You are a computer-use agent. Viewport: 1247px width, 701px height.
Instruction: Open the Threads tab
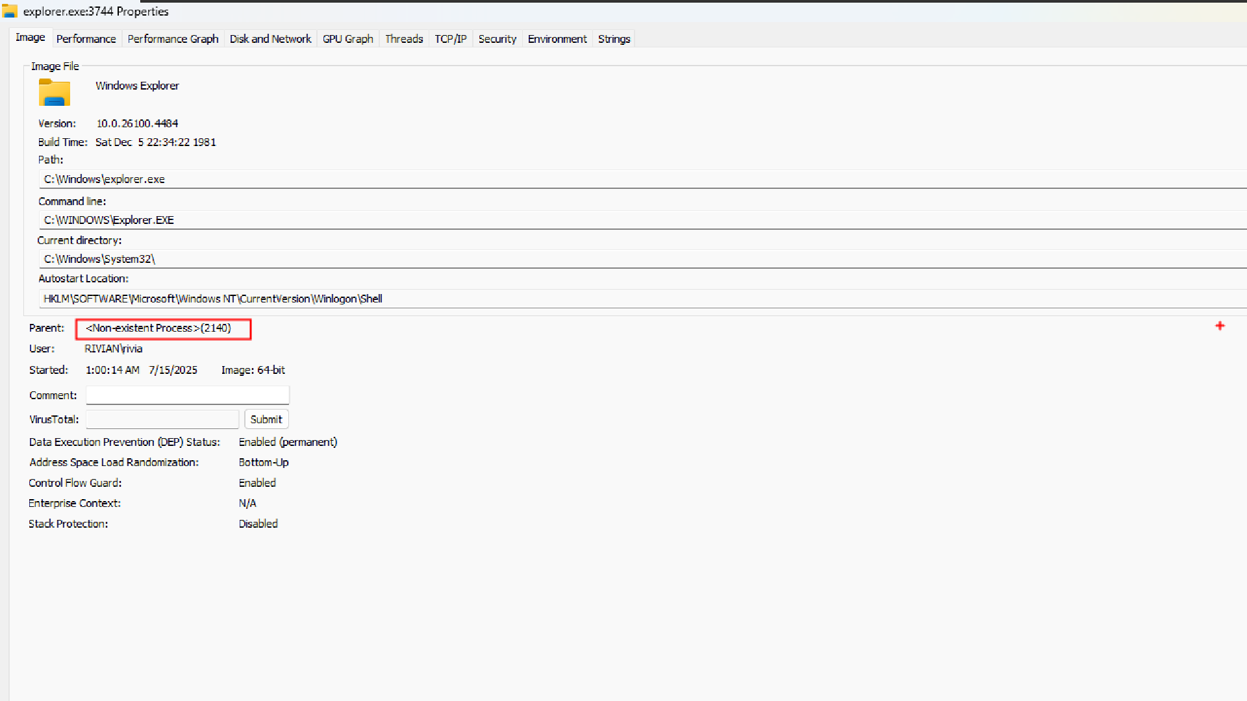(x=403, y=39)
